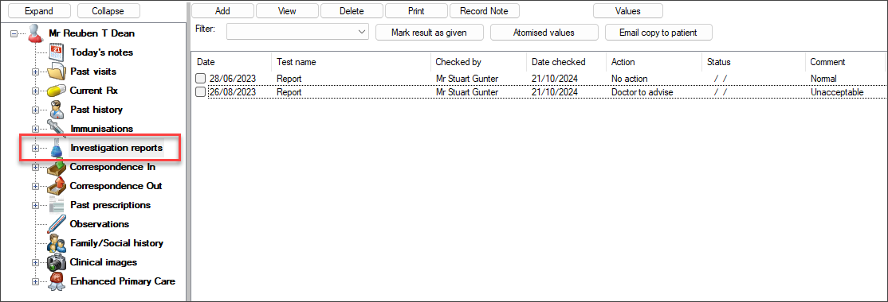The width and height of the screenshot is (888, 302).
Task: Tick the checkbox for the 28/06/2023 report
Action: [201, 79]
